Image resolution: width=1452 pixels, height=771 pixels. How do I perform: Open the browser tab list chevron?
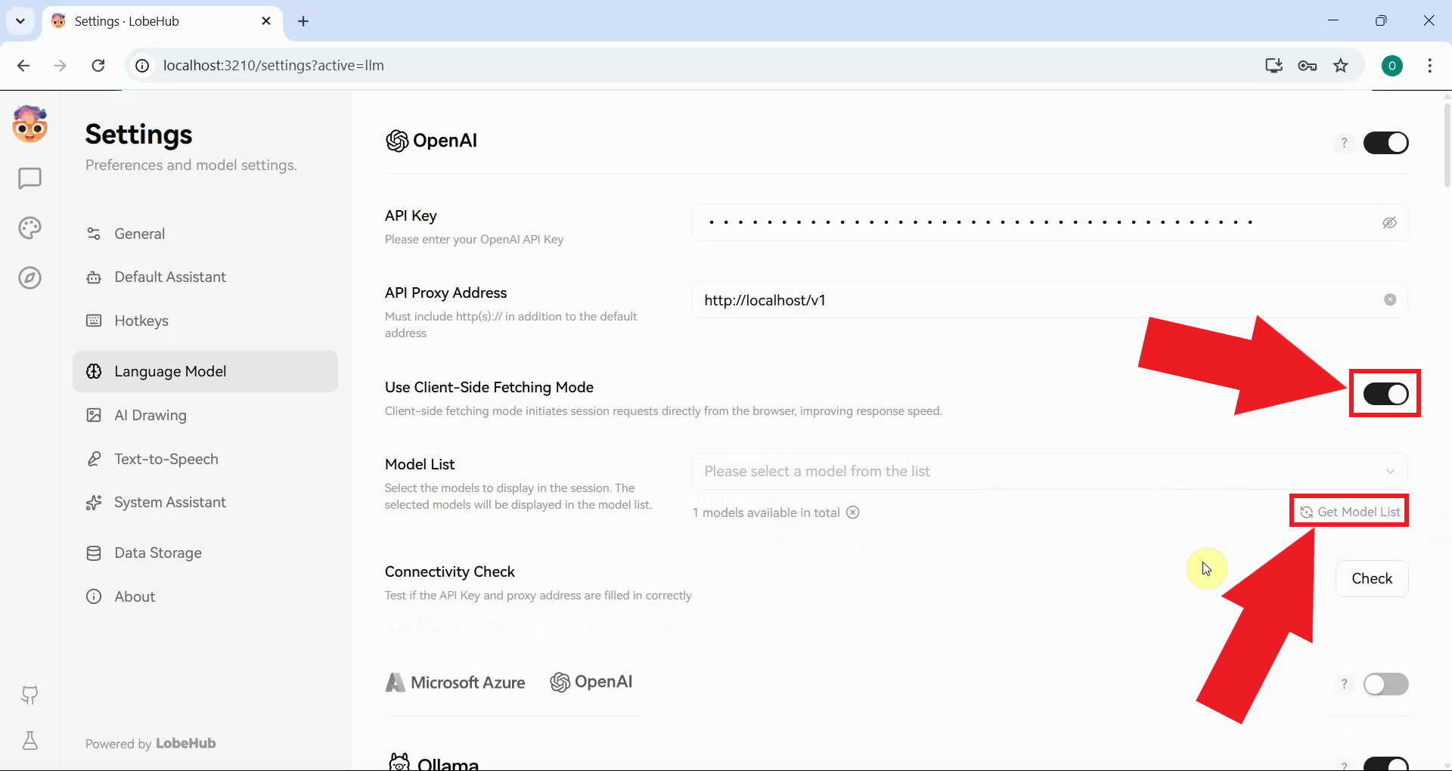20,20
